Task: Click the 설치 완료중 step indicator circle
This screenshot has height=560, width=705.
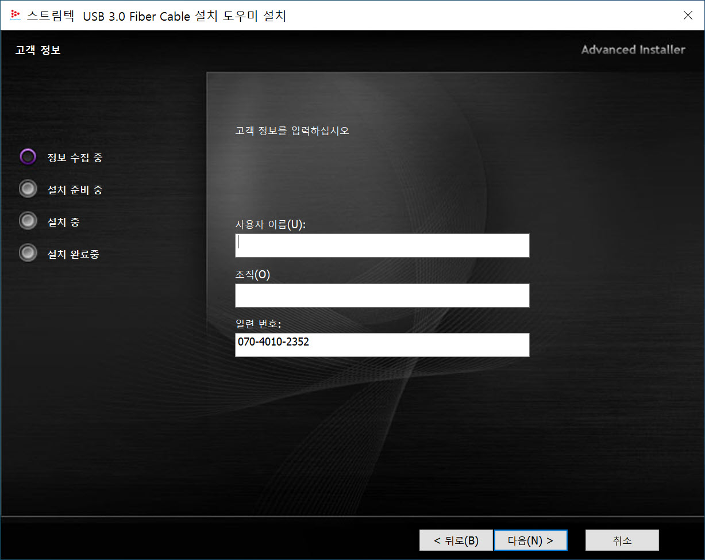Action: 28,253
